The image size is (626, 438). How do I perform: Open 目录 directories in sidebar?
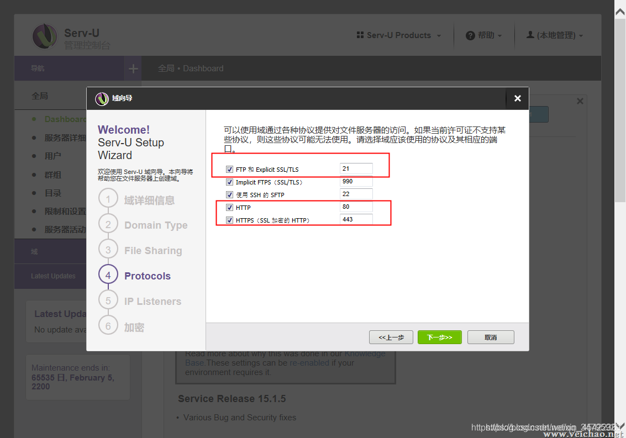pos(52,193)
